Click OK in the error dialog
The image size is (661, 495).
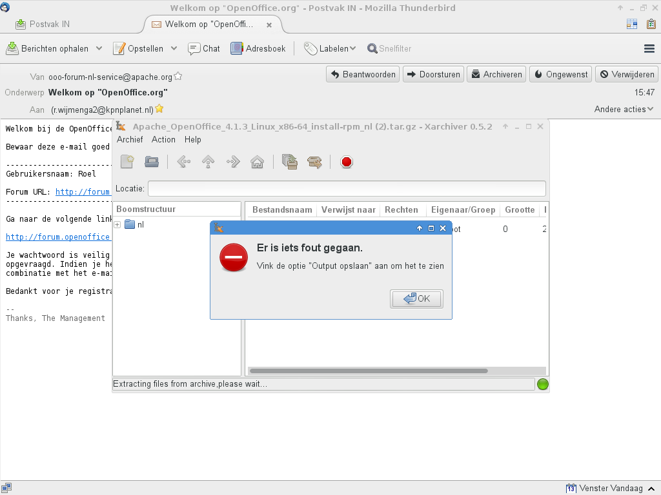coord(417,298)
